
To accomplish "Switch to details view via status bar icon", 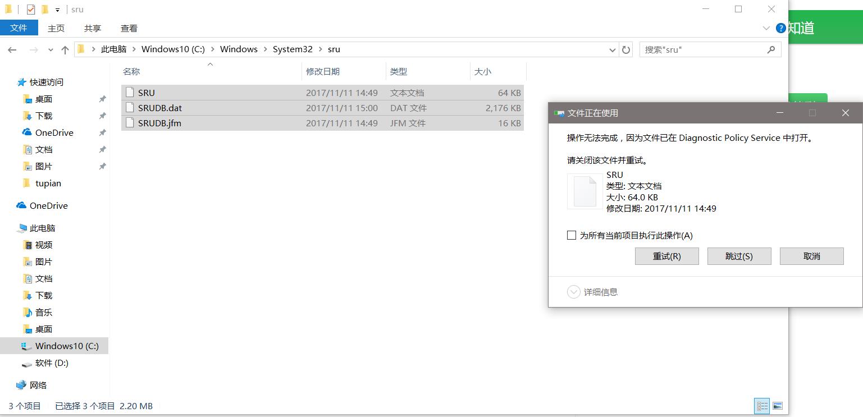I will (x=762, y=405).
